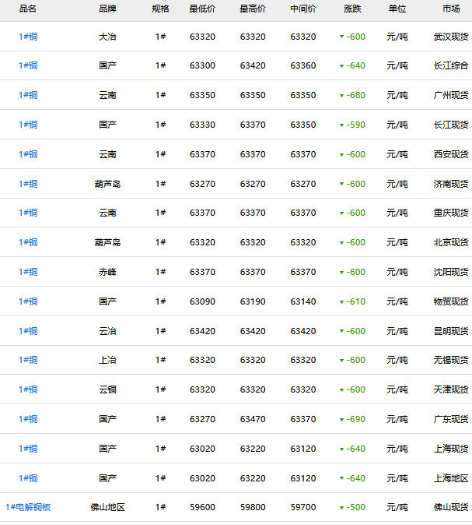This screenshot has width=472, height=525.
Task: Click the down arrow beside -680
Action: tap(341, 96)
